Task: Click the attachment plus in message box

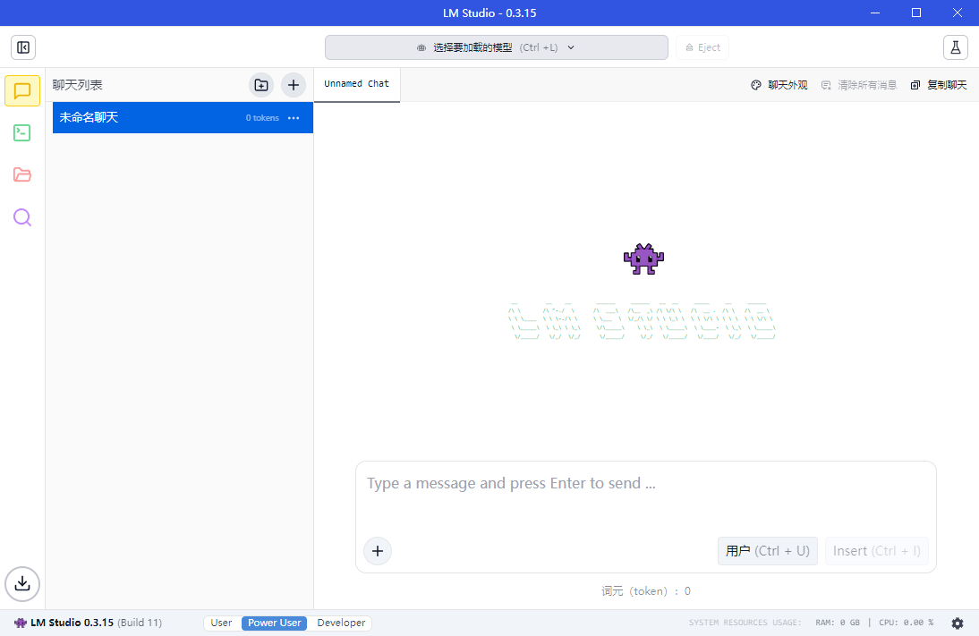Action: [x=378, y=551]
